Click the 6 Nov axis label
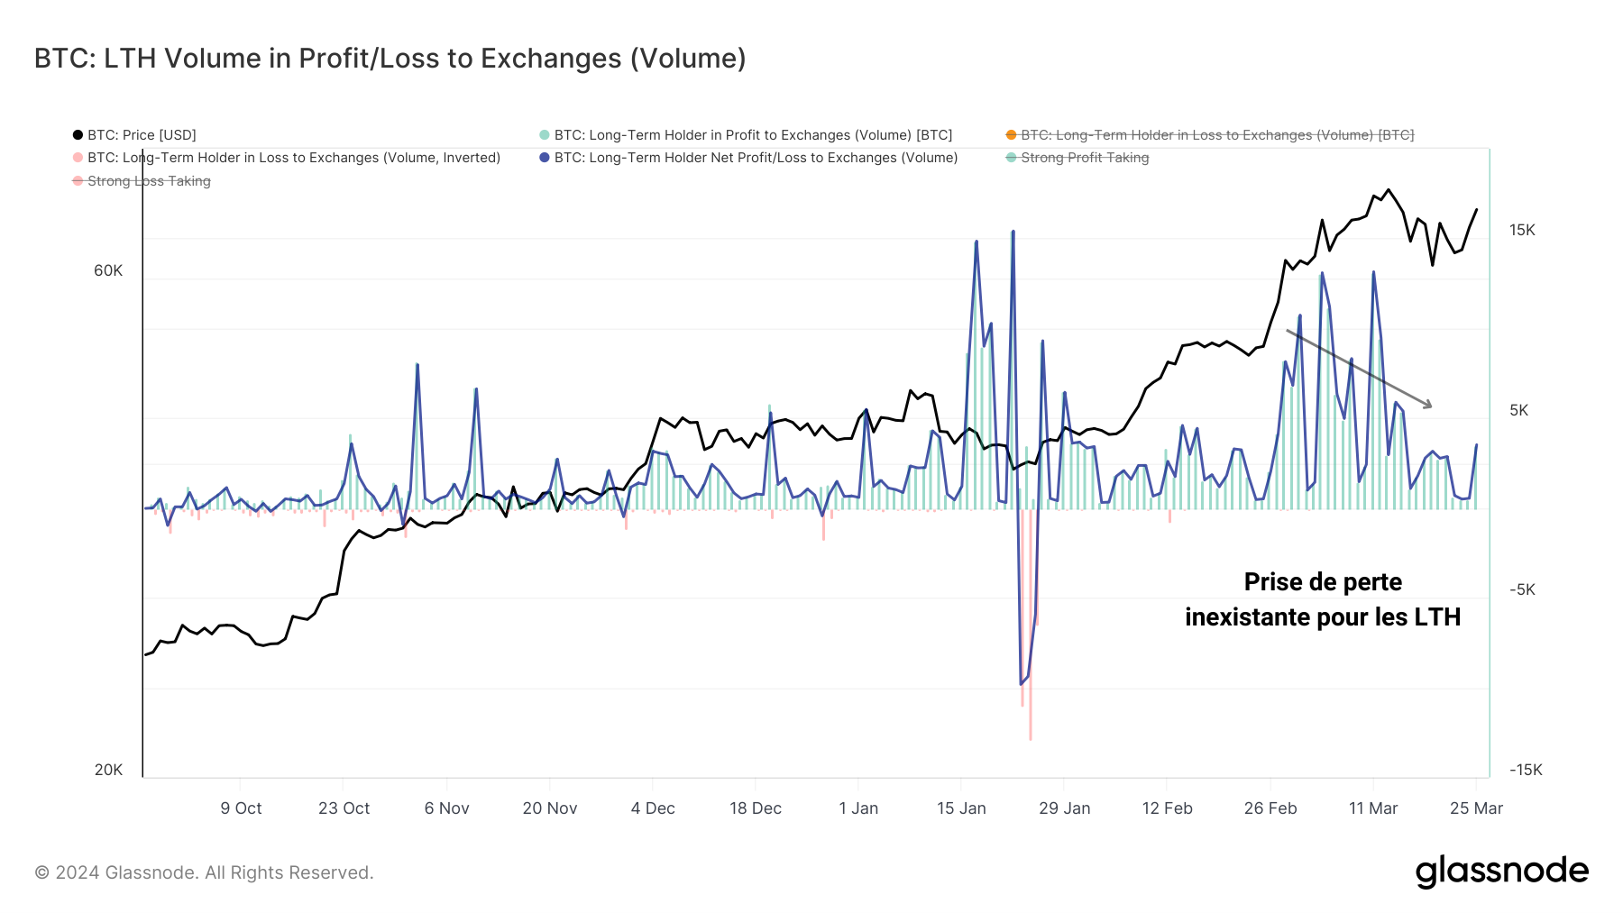The height and width of the screenshot is (913, 1623). coord(446,808)
